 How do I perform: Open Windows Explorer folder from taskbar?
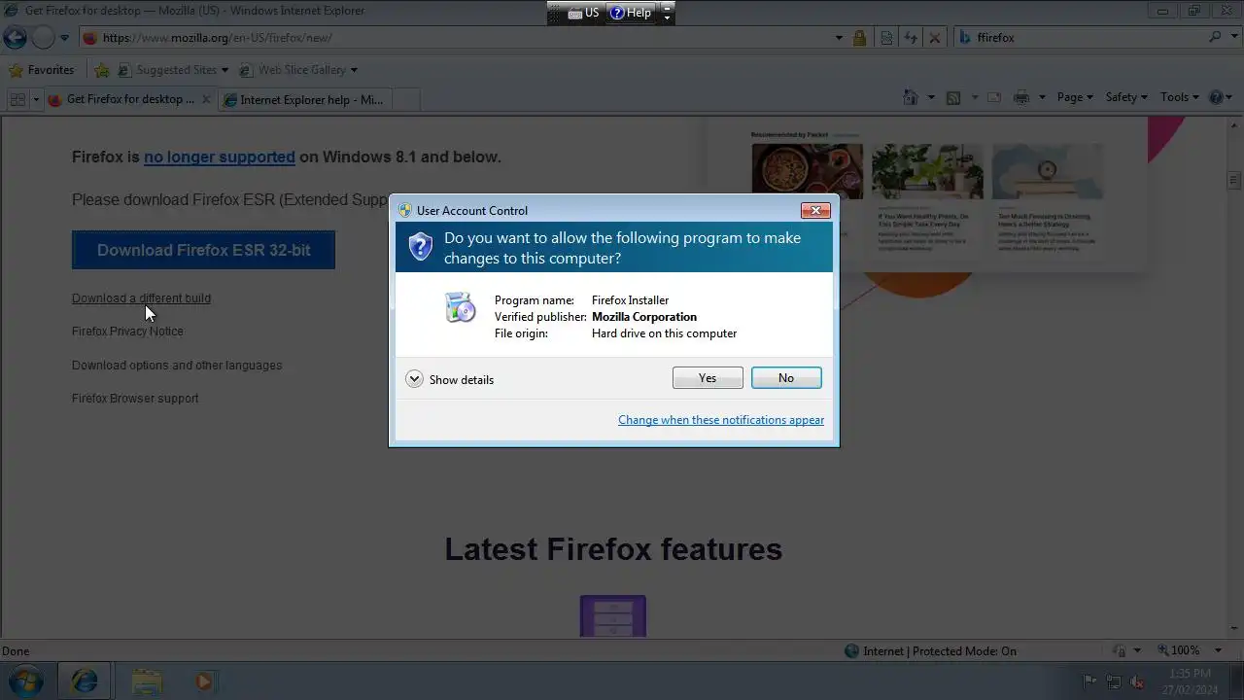click(147, 682)
